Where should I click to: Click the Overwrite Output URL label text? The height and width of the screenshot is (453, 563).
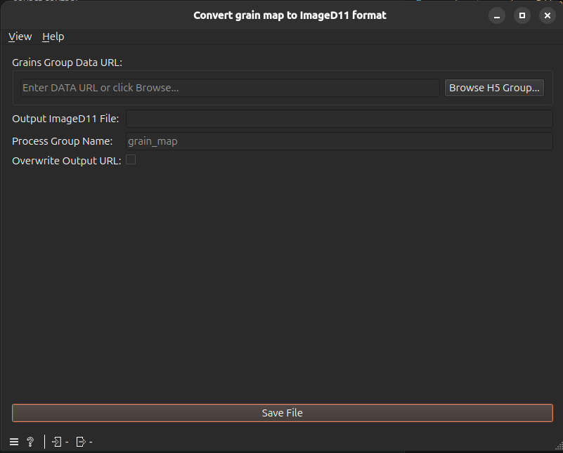tap(67, 161)
